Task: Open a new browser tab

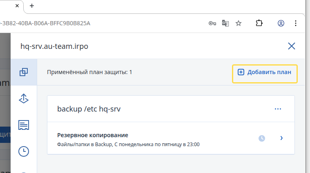Action: (x=31, y=6)
